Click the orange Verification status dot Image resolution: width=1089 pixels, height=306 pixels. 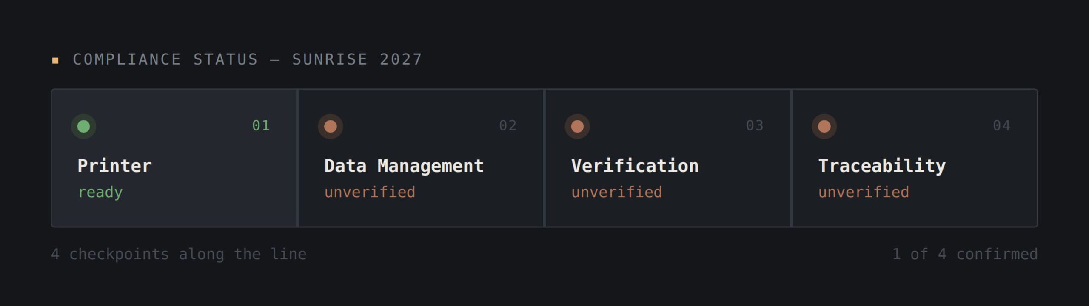click(x=577, y=126)
